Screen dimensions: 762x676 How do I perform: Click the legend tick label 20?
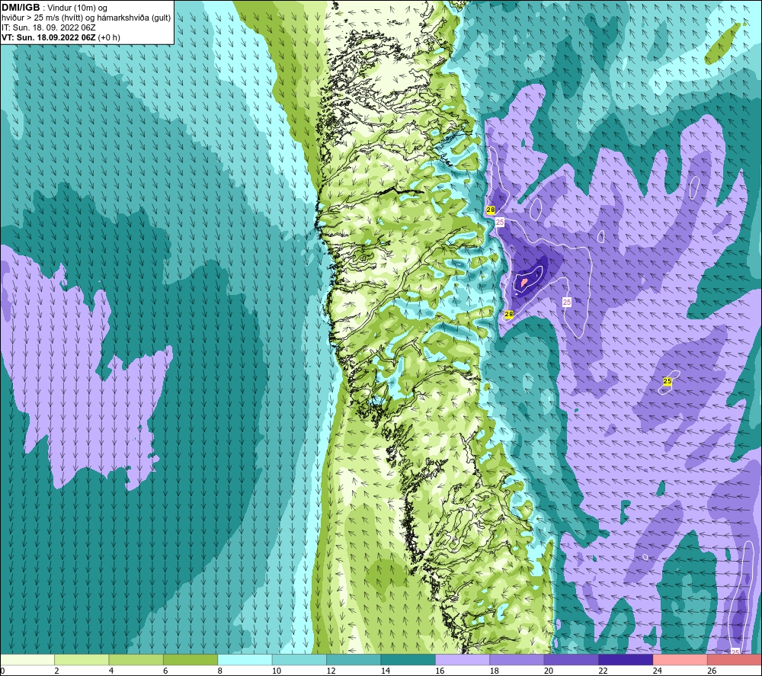click(549, 671)
